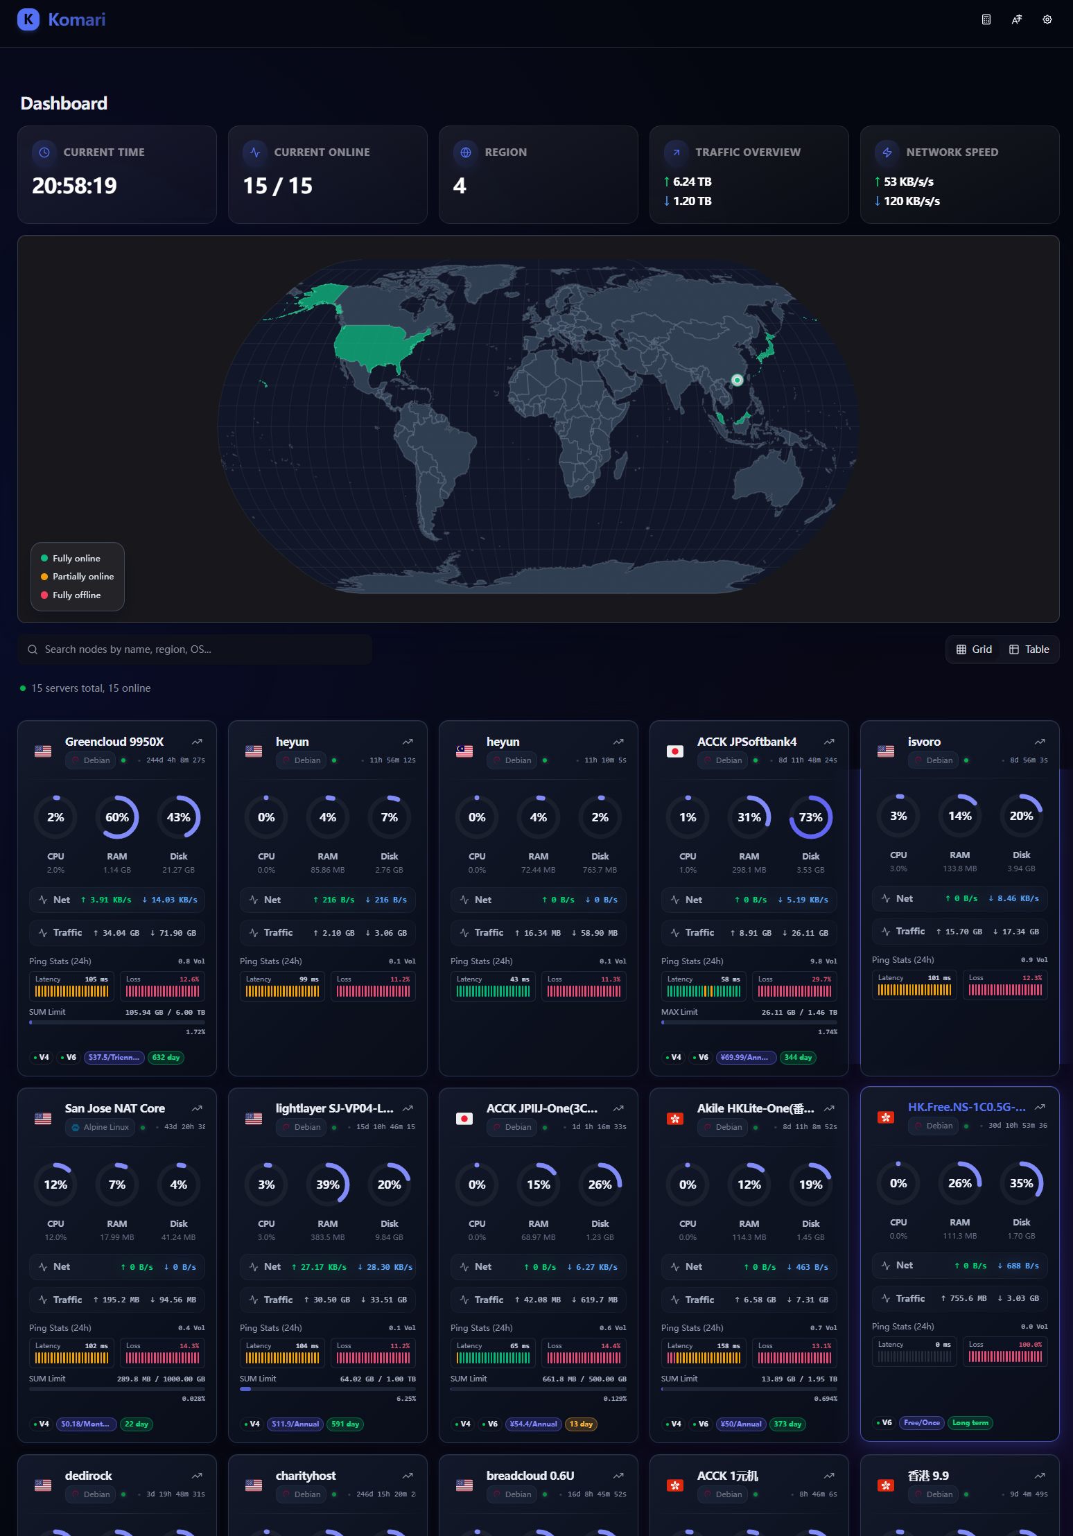The image size is (1073, 1536).
Task: Switch to Grid view
Action: pyautogui.click(x=974, y=649)
